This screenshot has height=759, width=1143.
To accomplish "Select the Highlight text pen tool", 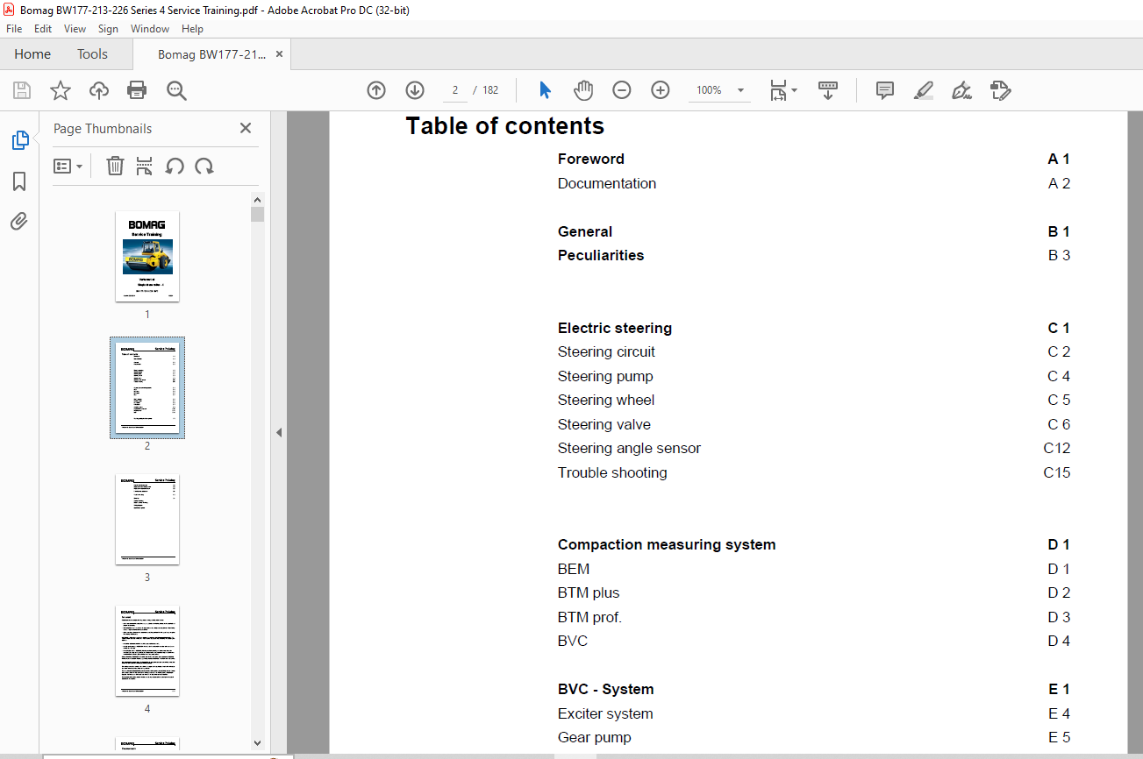I will [923, 90].
